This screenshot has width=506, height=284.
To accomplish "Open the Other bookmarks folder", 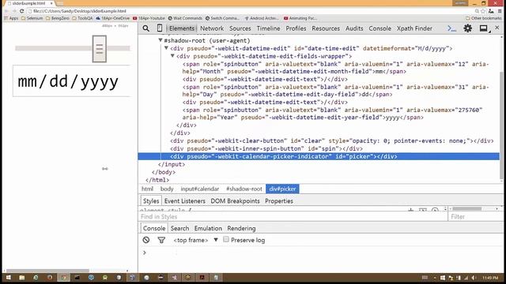I will pyautogui.click(x=483, y=18).
